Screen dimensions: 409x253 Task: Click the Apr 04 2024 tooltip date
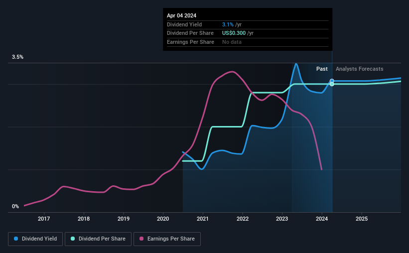coord(181,15)
